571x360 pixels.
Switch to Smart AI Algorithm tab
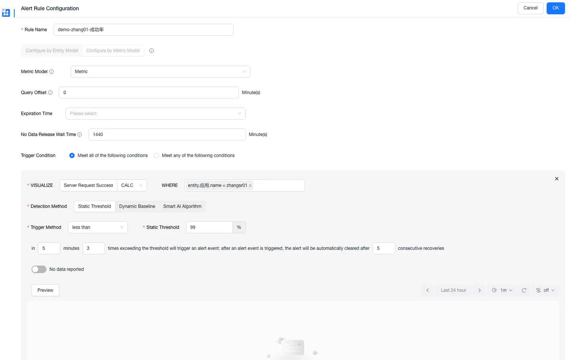[x=182, y=206]
